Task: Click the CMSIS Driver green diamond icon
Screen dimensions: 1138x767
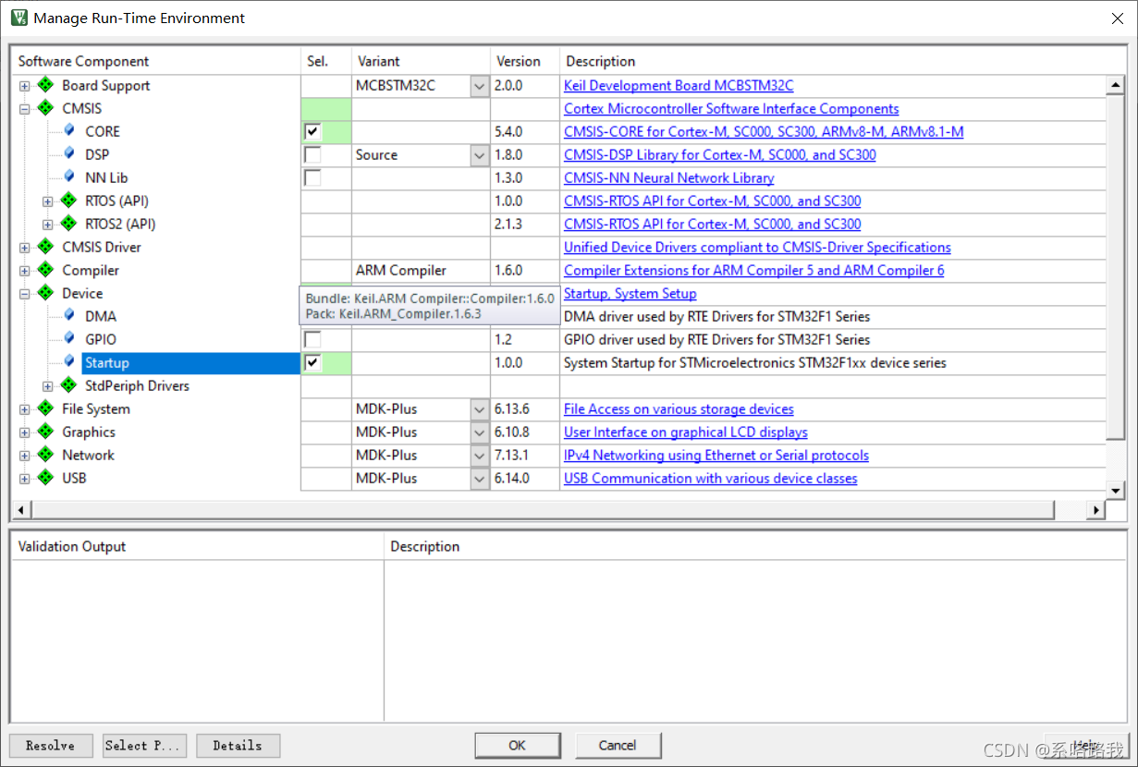Action: click(x=45, y=247)
